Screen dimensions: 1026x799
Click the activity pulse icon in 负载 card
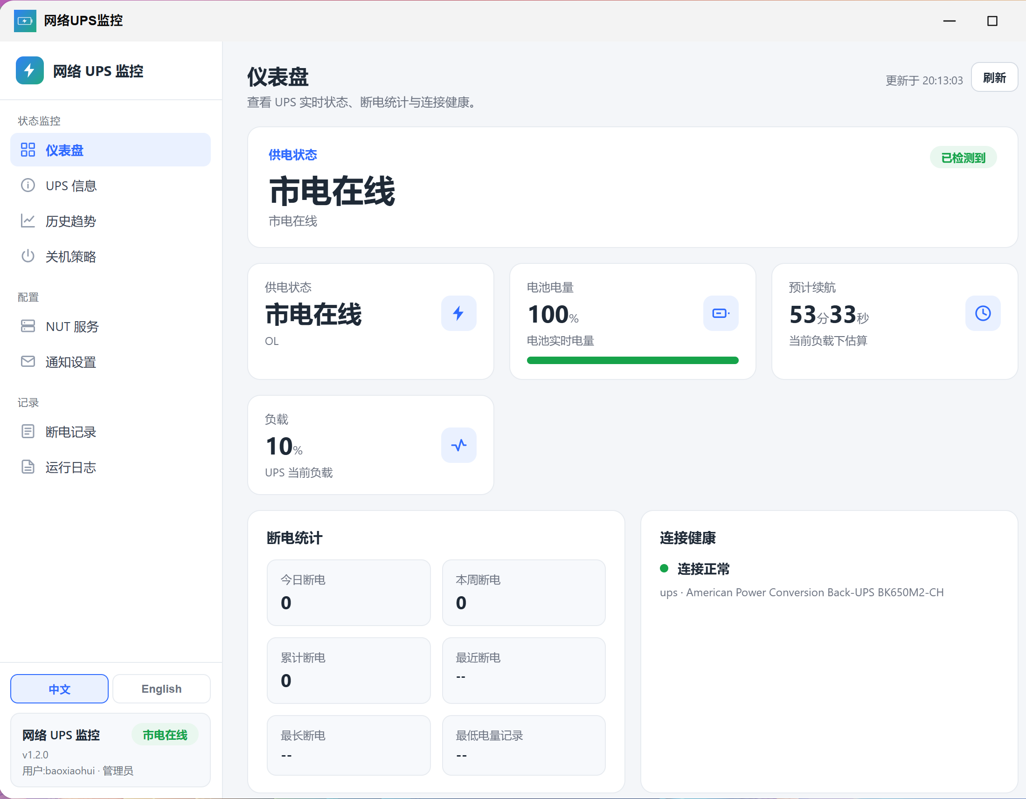[x=458, y=445]
